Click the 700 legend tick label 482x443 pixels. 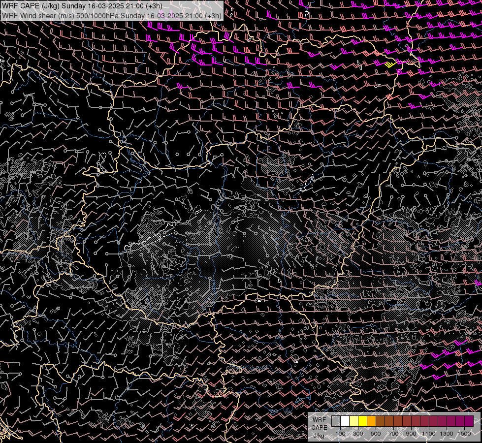(x=393, y=434)
